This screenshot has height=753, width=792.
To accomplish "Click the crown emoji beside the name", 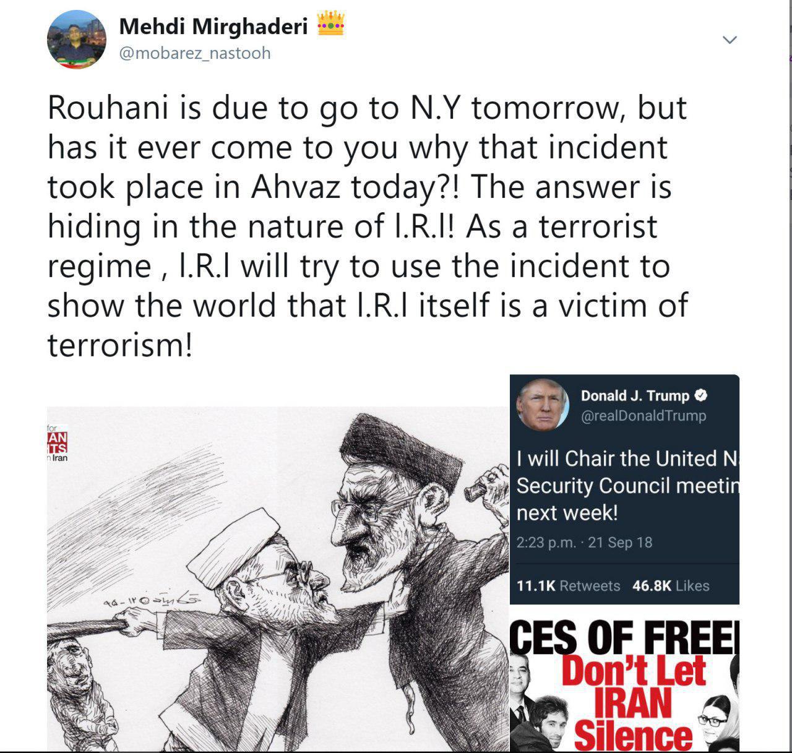I will [330, 26].
